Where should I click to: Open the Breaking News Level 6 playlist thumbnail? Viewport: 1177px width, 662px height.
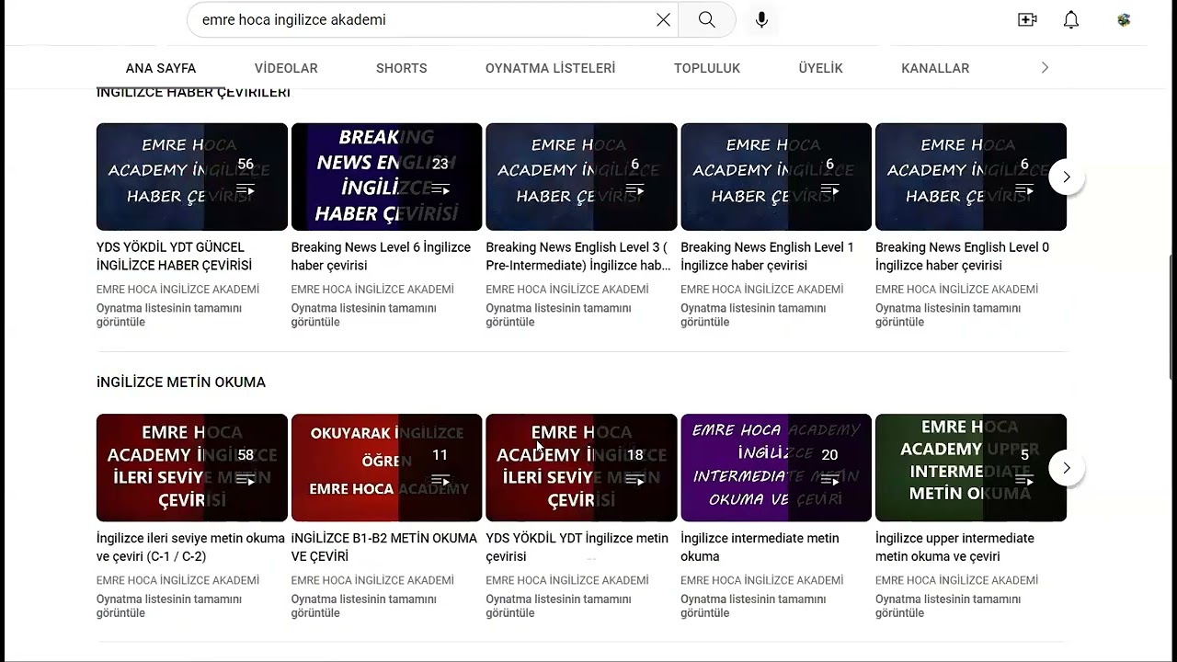point(387,177)
